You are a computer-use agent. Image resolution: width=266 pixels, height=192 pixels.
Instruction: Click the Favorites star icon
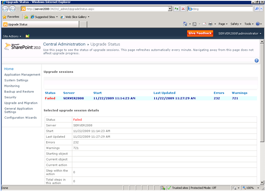pos(5,17)
